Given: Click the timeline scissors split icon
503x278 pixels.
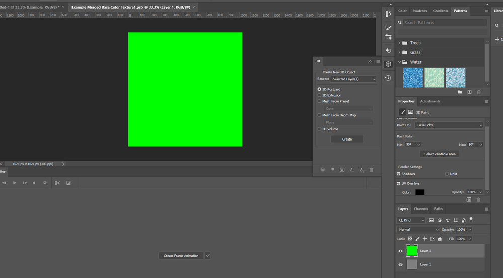Looking at the screenshot, I should click(x=57, y=183).
